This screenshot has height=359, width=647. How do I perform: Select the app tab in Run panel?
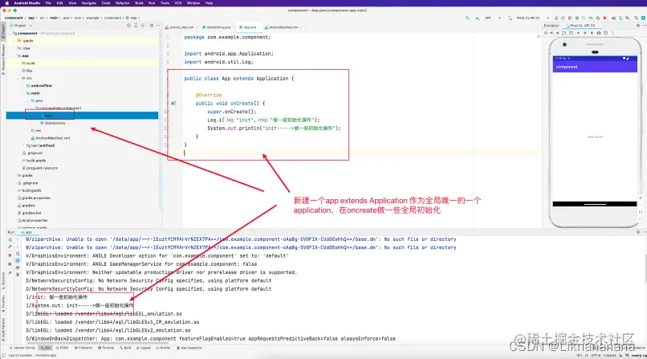click(26, 232)
